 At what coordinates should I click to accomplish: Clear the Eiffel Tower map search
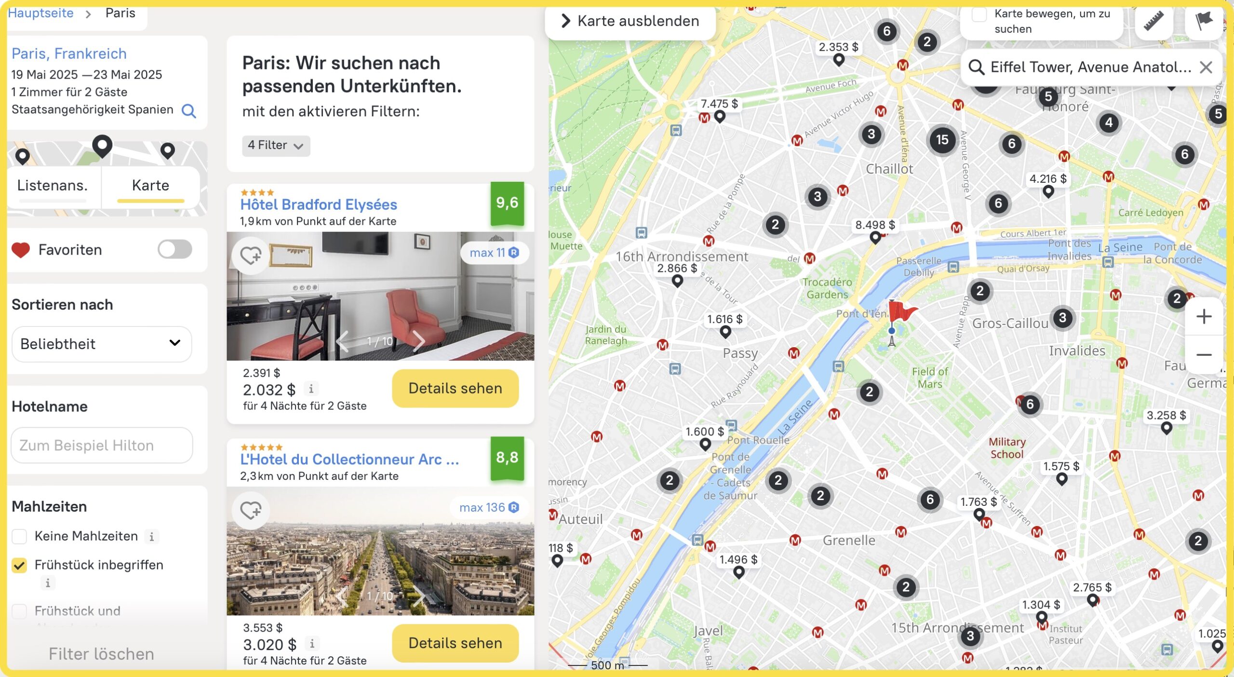[x=1206, y=67]
